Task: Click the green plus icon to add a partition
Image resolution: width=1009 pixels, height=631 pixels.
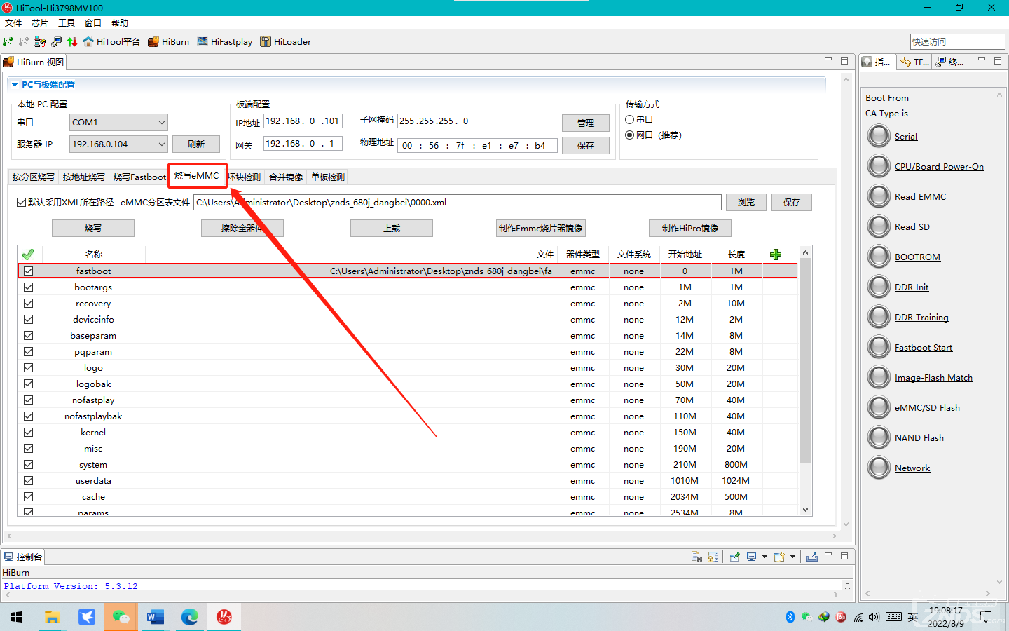Action: pos(776,254)
